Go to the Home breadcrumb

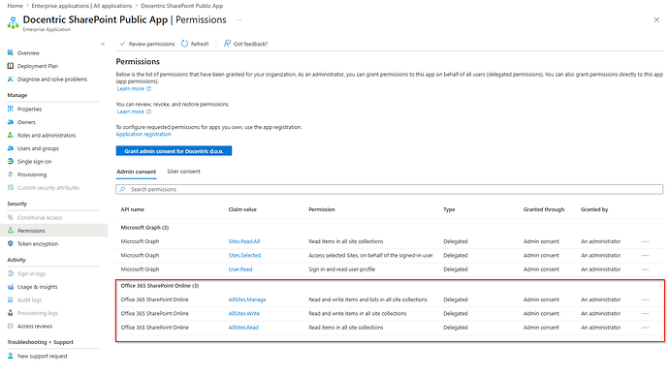tap(15, 6)
